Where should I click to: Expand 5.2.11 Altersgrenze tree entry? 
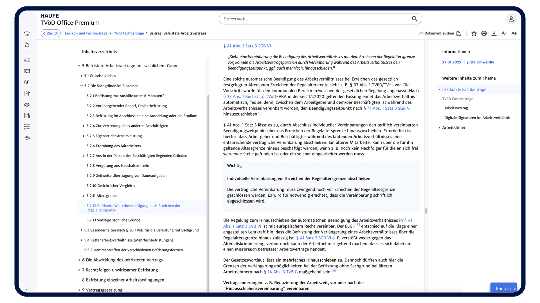click(84, 196)
